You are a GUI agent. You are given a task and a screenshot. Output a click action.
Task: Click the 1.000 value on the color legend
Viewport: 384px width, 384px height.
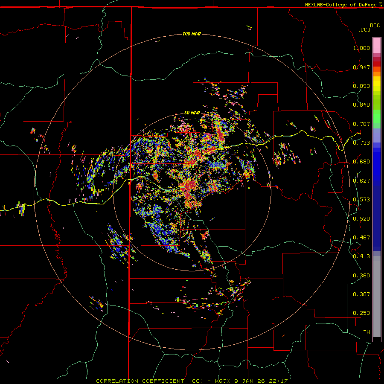tap(361, 48)
